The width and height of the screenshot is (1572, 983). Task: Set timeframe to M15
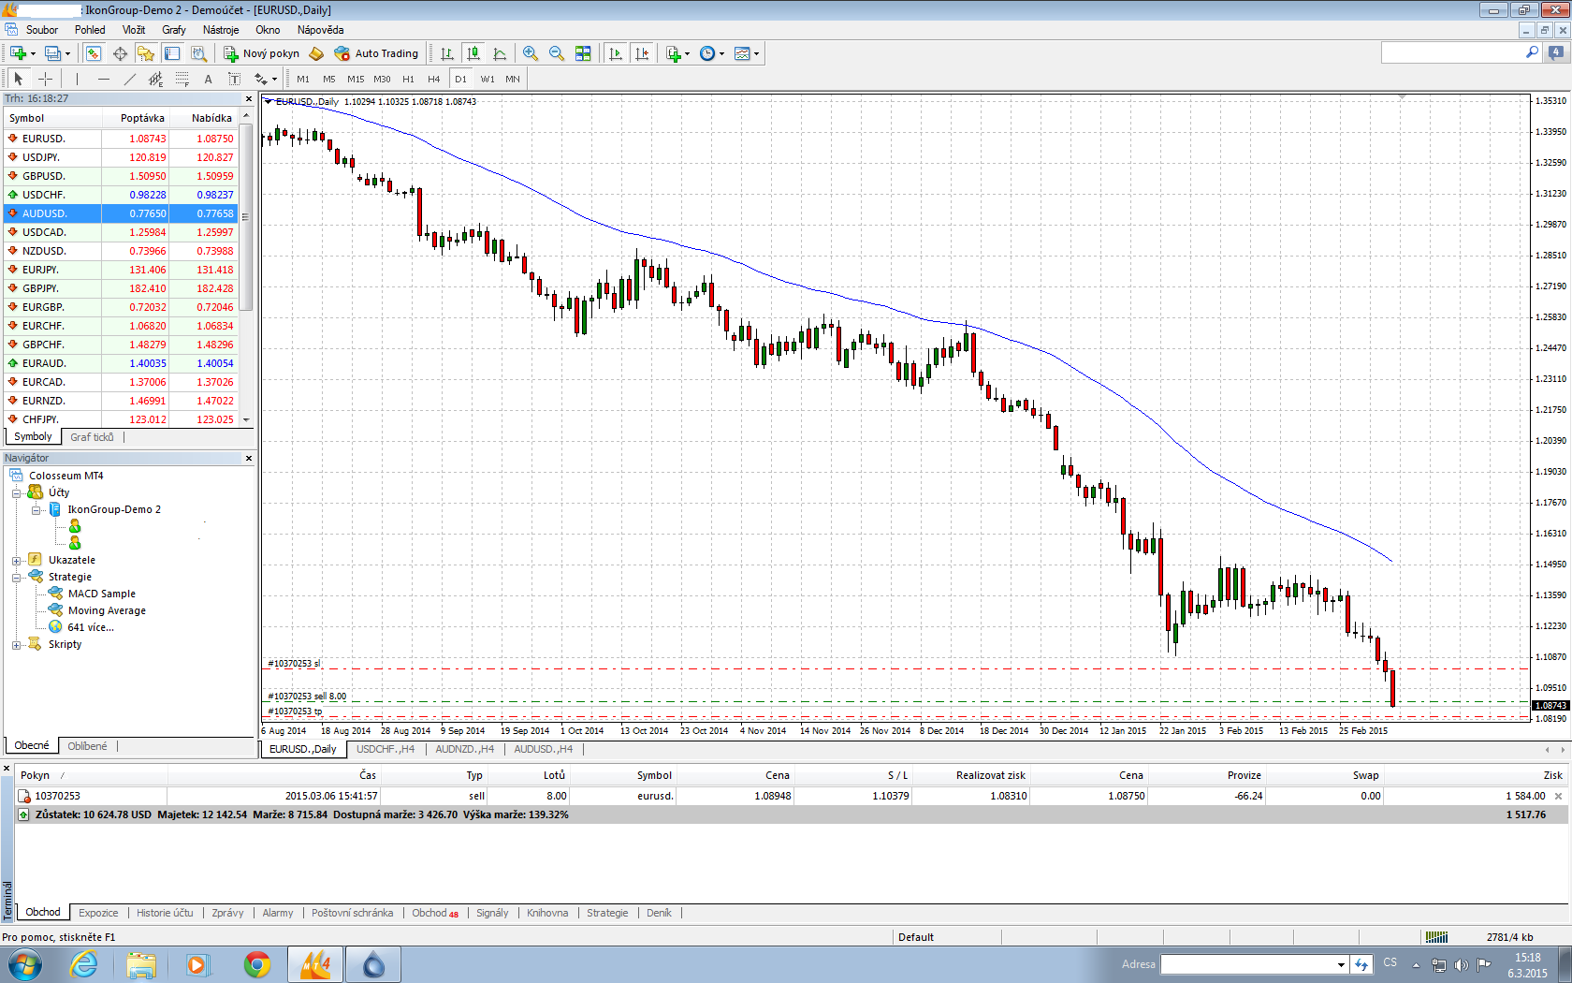(356, 79)
